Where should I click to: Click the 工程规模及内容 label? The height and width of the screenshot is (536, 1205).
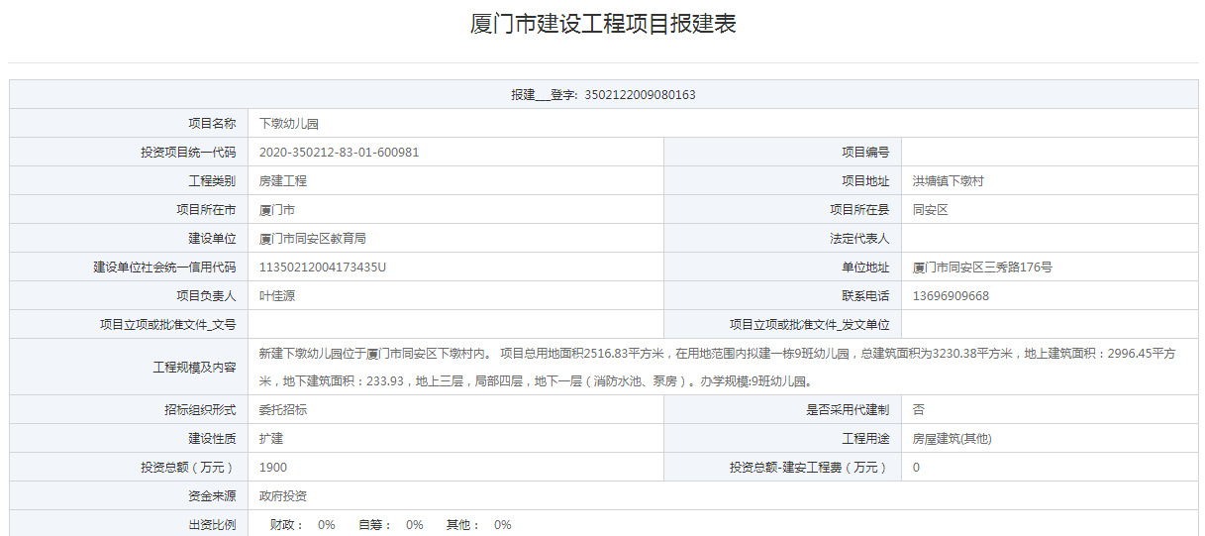pos(194,368)
